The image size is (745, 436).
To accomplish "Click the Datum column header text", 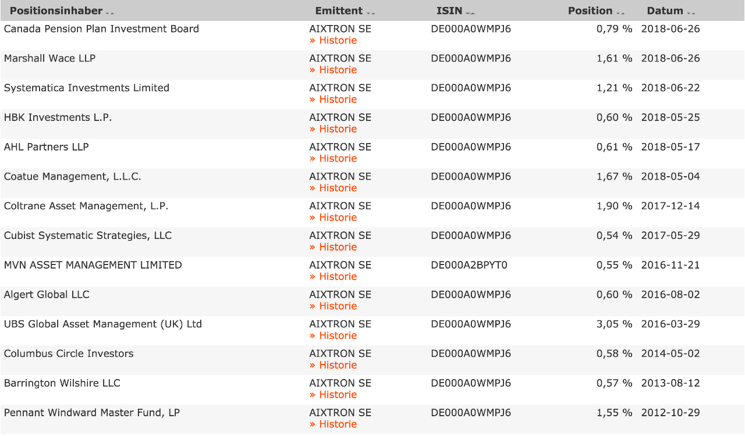I will pyautogui.click(x=665, y=11).
